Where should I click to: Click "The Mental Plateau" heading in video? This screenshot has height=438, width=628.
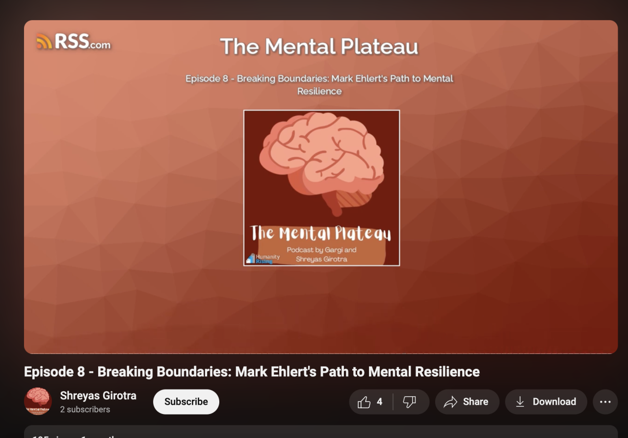tap(319, 47)
